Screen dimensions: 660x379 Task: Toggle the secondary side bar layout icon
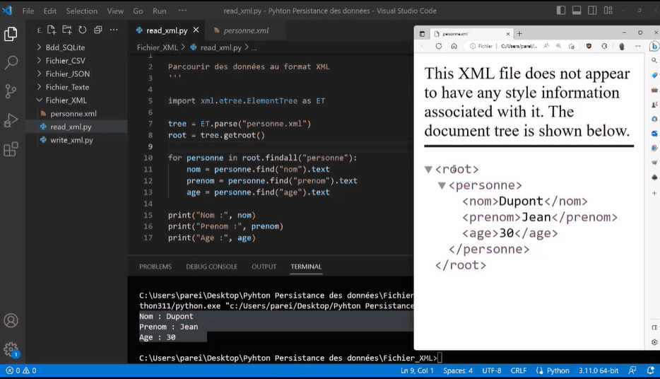coord(592,11)
